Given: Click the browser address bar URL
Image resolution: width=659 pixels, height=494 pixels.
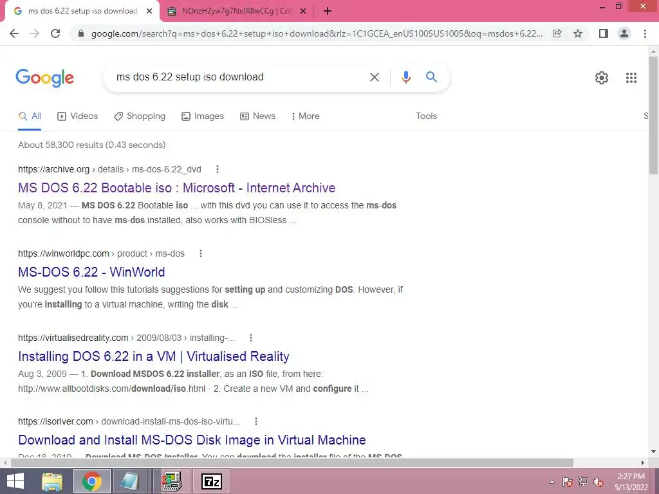Looking at the screenshot, I should pyautogui.click(x=317, y=33).
